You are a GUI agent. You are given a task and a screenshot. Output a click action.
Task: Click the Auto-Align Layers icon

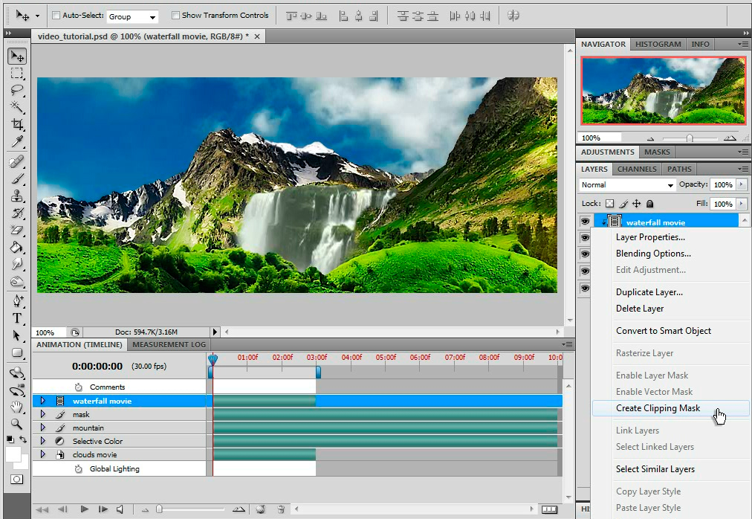(x=513, y=16)
